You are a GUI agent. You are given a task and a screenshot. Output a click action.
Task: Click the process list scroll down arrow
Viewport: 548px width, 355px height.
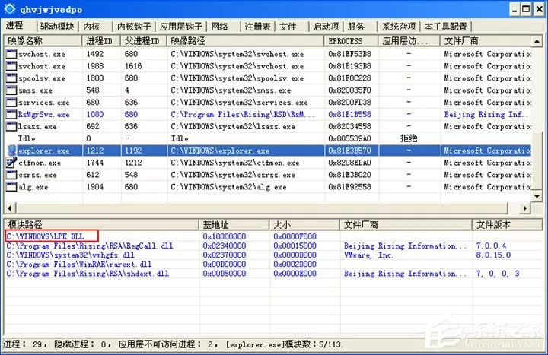pos(537,197)
